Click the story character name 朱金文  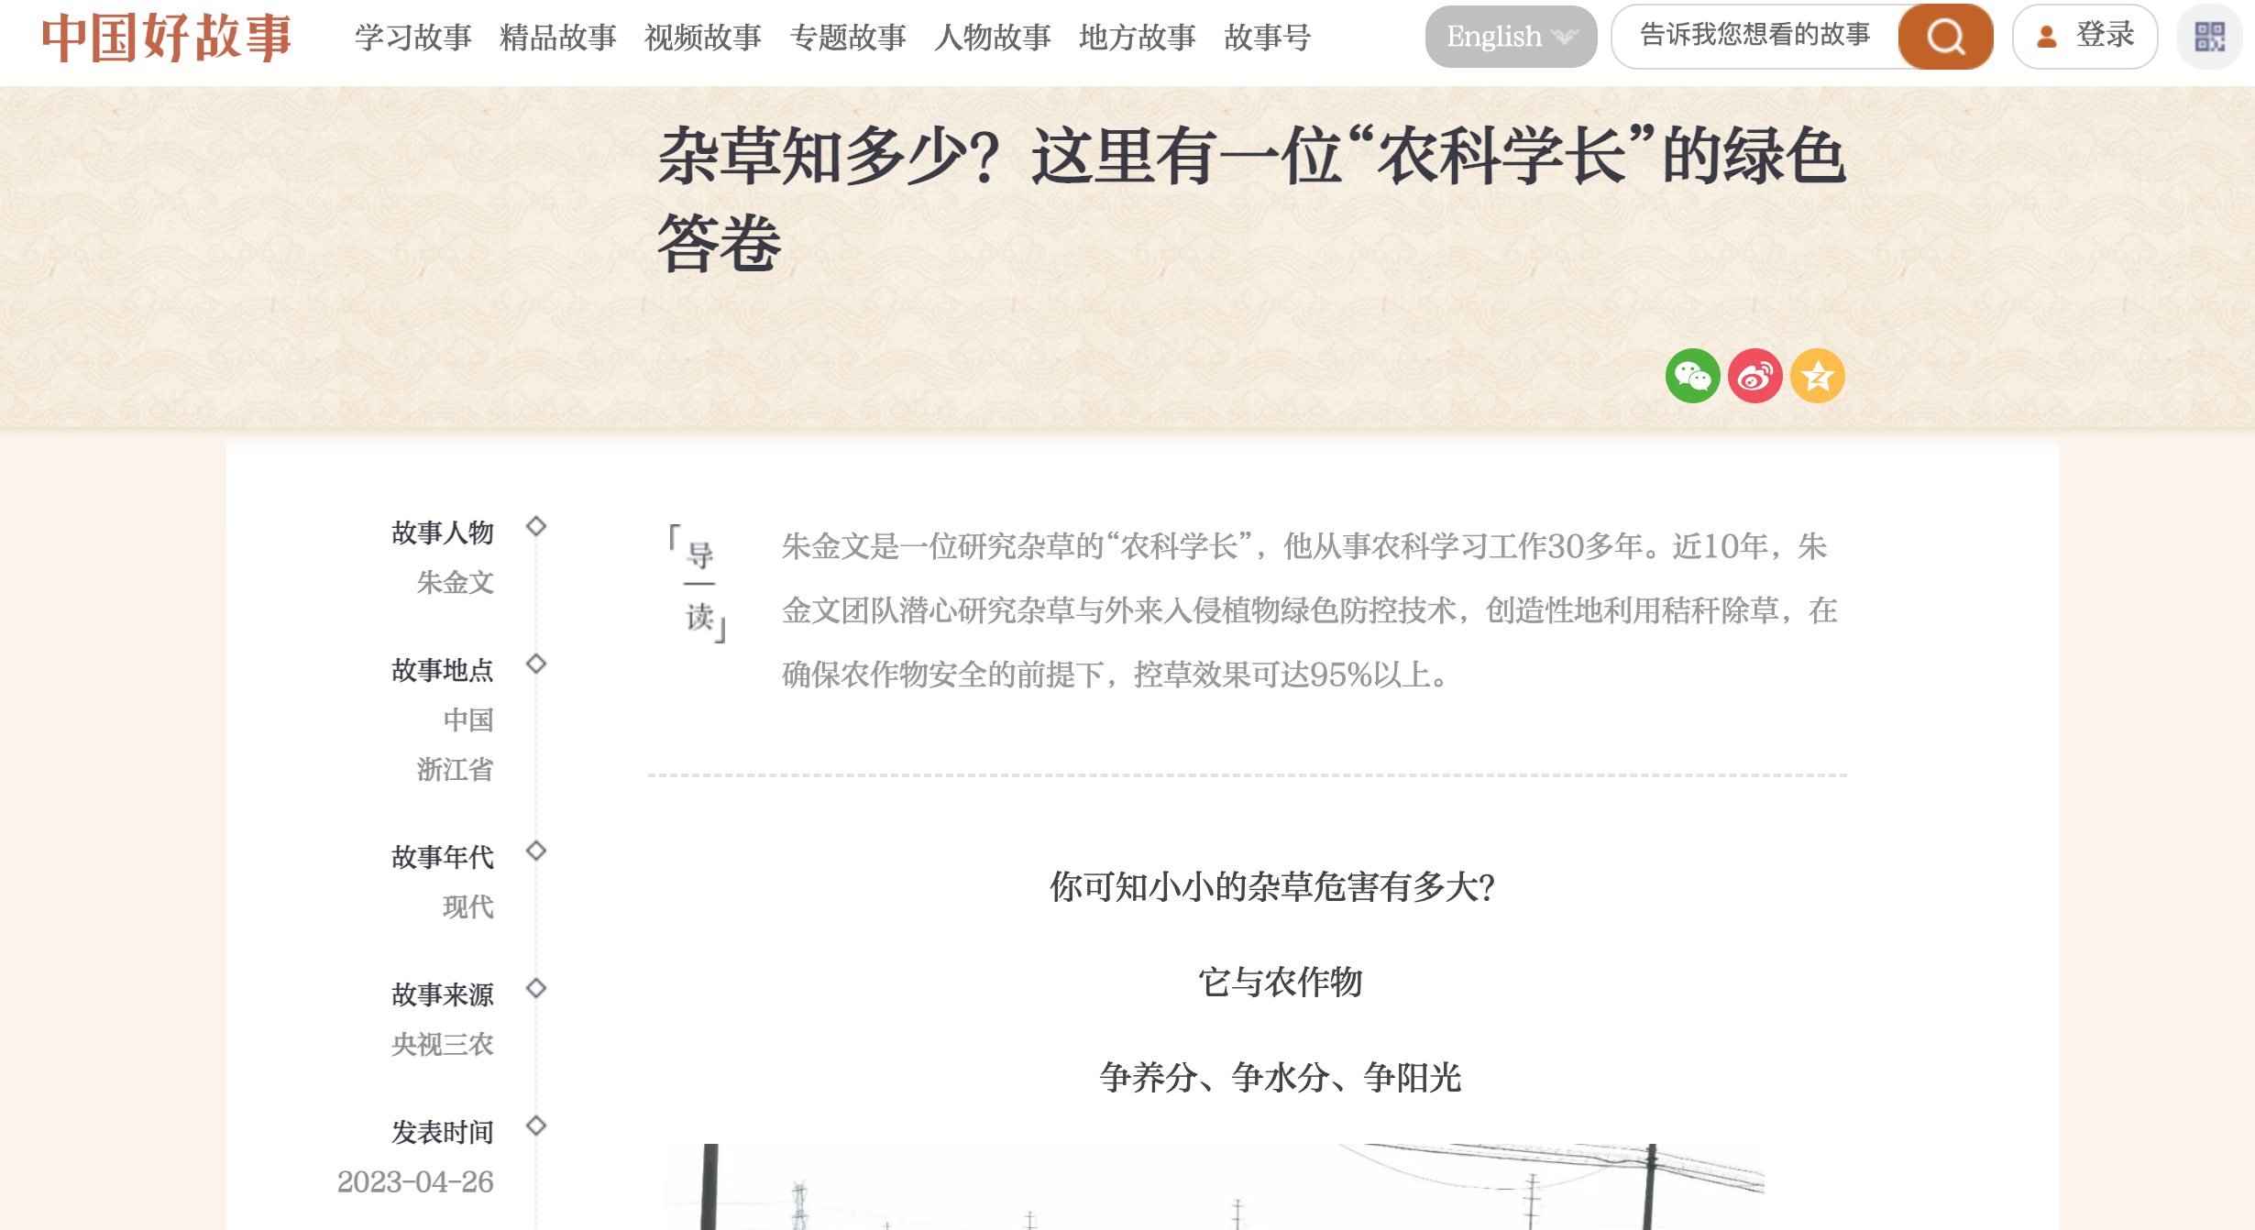(x=456, y=582)
